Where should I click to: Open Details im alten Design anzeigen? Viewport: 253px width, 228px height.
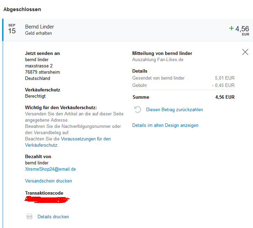click(x=165, y=125)
